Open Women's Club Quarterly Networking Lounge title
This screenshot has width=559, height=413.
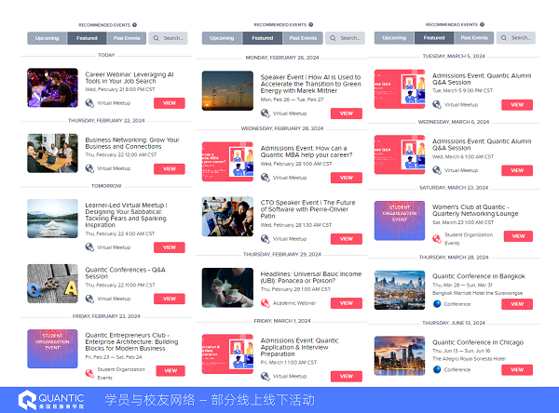[475, 210]
